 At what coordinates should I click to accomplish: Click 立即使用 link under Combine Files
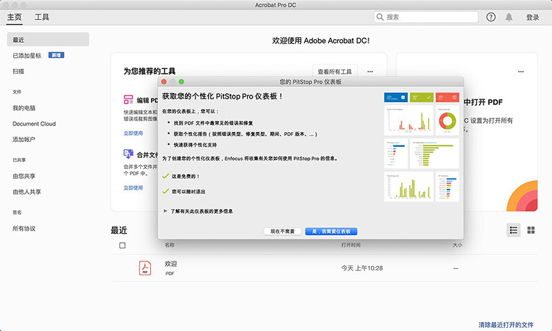pos(133,188)
